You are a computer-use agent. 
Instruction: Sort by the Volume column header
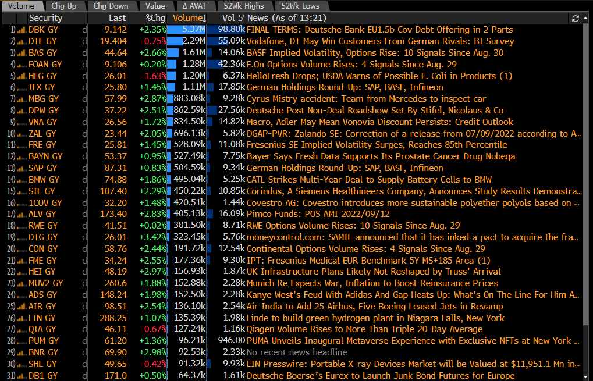tap(187, 18)
